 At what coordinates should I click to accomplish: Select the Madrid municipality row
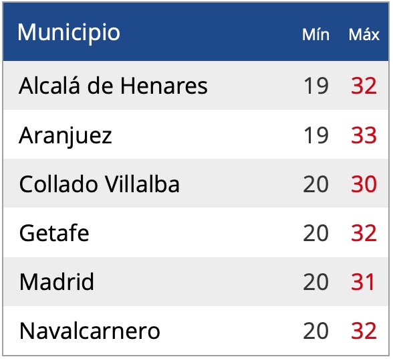(196, 281)
